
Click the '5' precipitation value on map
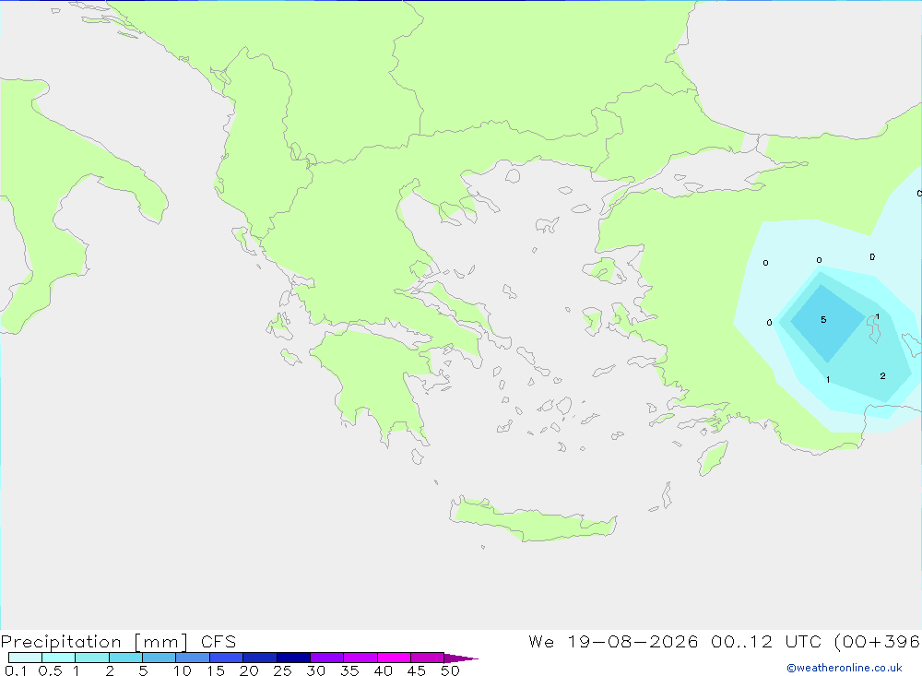[823, 319]
